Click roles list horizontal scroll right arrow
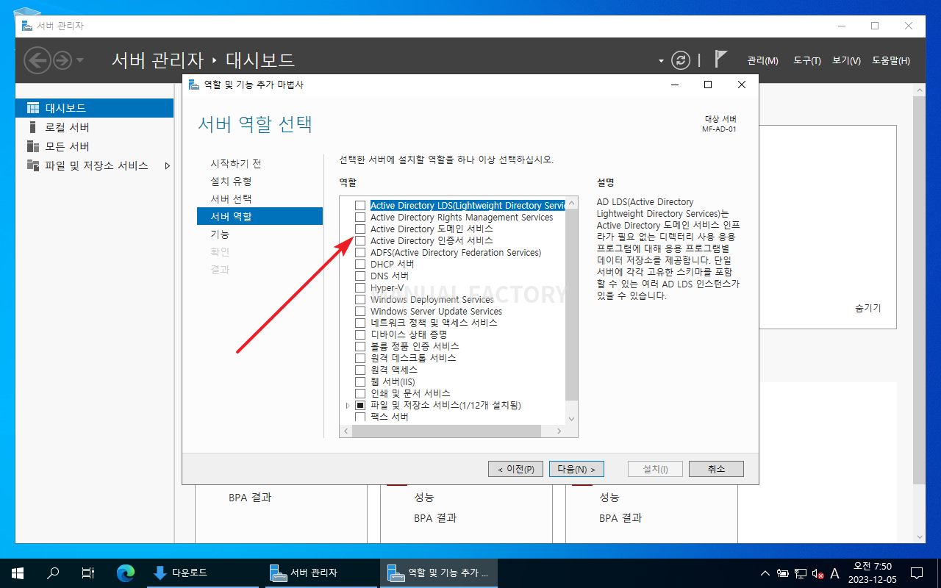The image size is (941, 588). coord(559,431)
